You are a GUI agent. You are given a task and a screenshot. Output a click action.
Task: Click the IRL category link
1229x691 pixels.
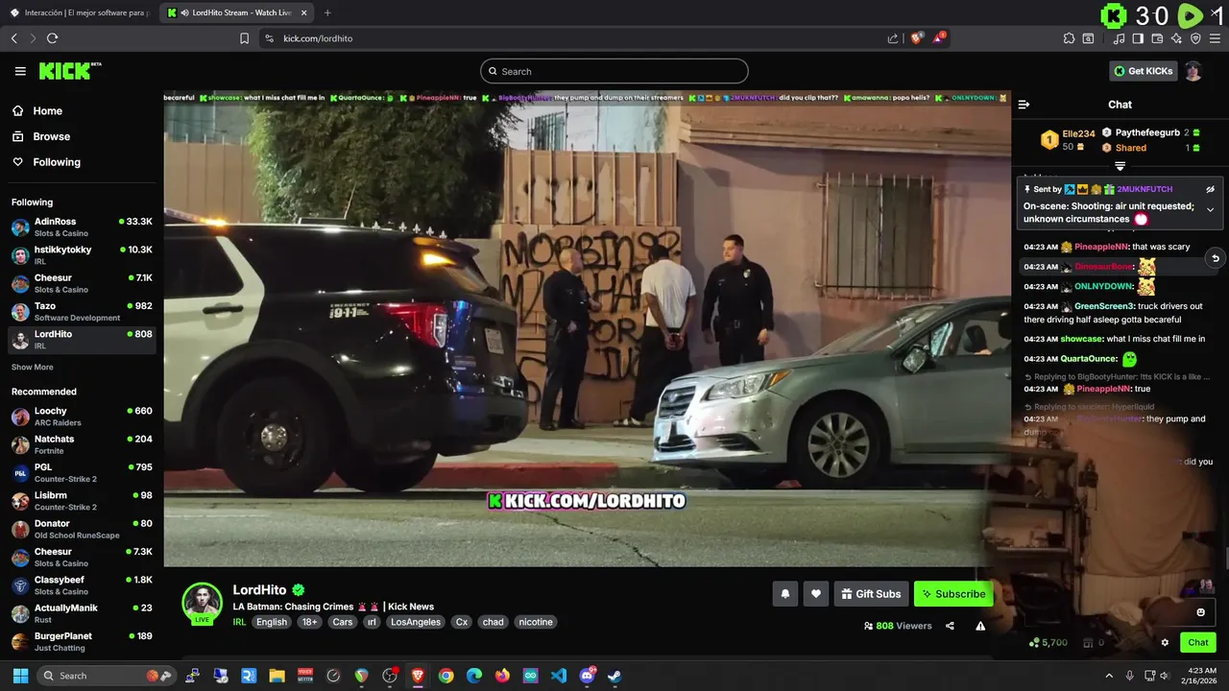click(x=239, y=622)
